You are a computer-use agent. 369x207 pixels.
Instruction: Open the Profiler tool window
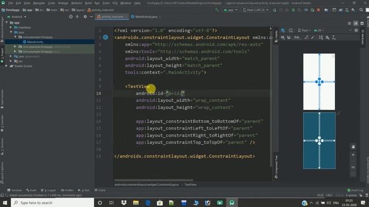tap(67, 190)
